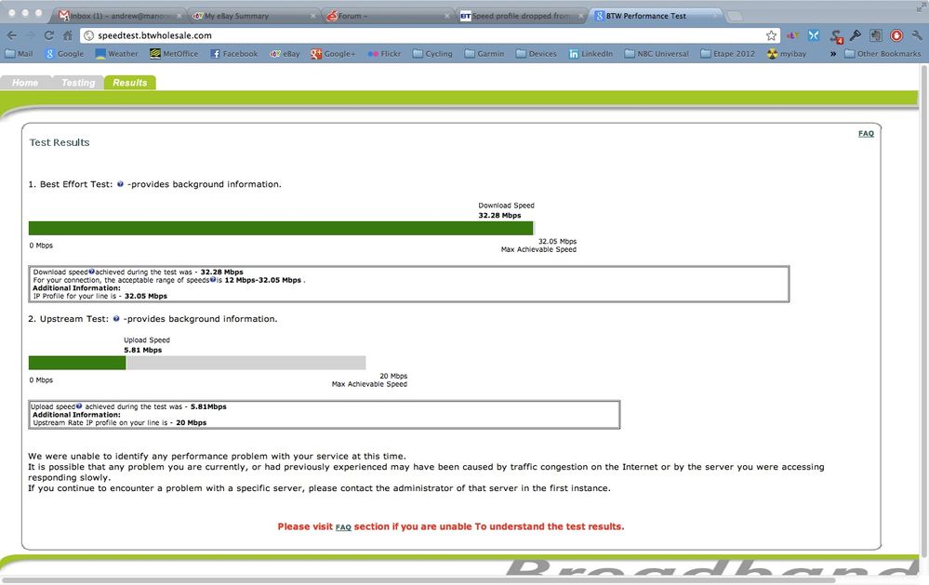929x585 pixels.
Task: Open a new browser tab
Action: tap(735, 16)
